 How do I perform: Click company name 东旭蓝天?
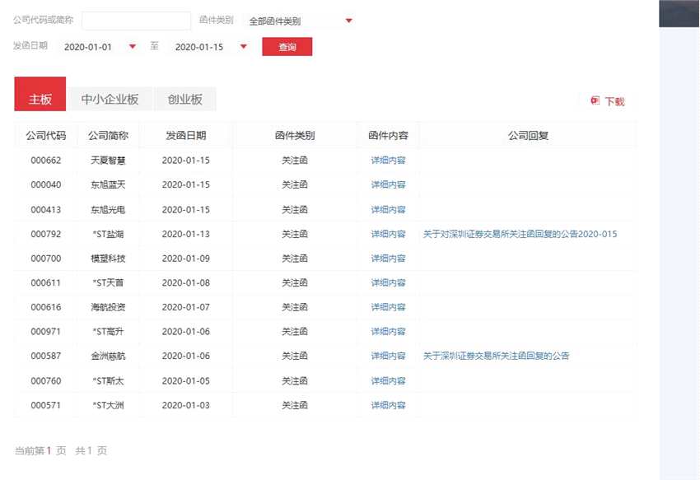point(108,185)
